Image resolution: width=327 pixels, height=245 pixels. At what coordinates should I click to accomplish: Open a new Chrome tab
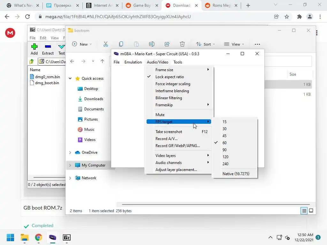tap(248, 5)
